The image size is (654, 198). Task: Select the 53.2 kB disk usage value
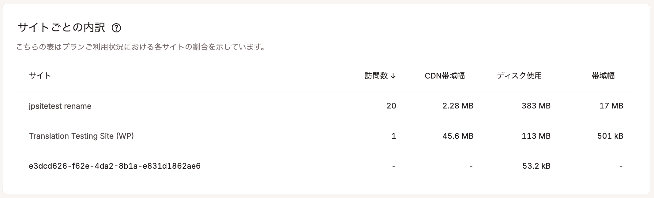tap(536, 166)
